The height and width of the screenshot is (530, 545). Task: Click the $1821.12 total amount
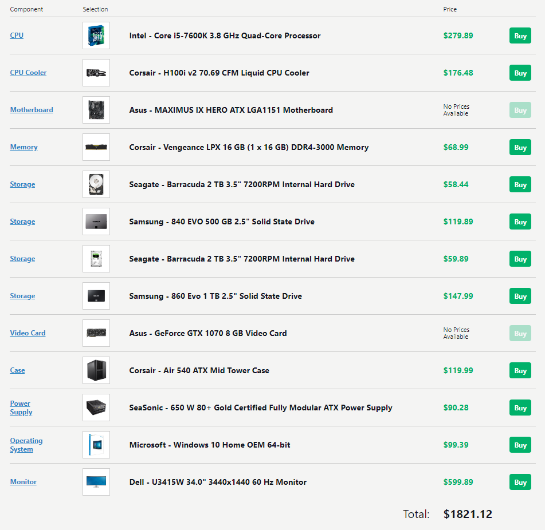(468, 514)
